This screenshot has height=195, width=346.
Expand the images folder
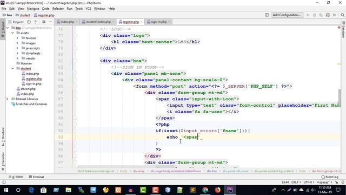point(17,43)
